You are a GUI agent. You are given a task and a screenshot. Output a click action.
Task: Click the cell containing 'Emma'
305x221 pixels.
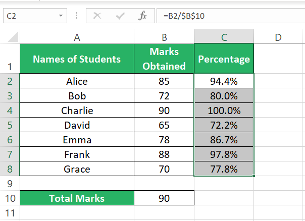(x=77, y=139)
